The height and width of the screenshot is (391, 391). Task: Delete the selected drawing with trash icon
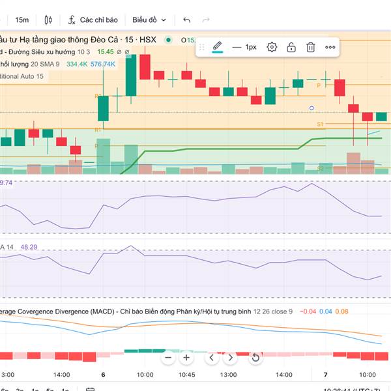[310, 47]
